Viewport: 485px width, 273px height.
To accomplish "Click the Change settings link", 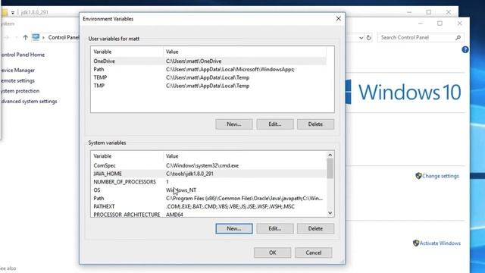I will [440, 176].
